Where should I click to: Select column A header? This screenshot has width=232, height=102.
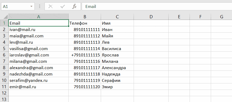pos(39,17)
